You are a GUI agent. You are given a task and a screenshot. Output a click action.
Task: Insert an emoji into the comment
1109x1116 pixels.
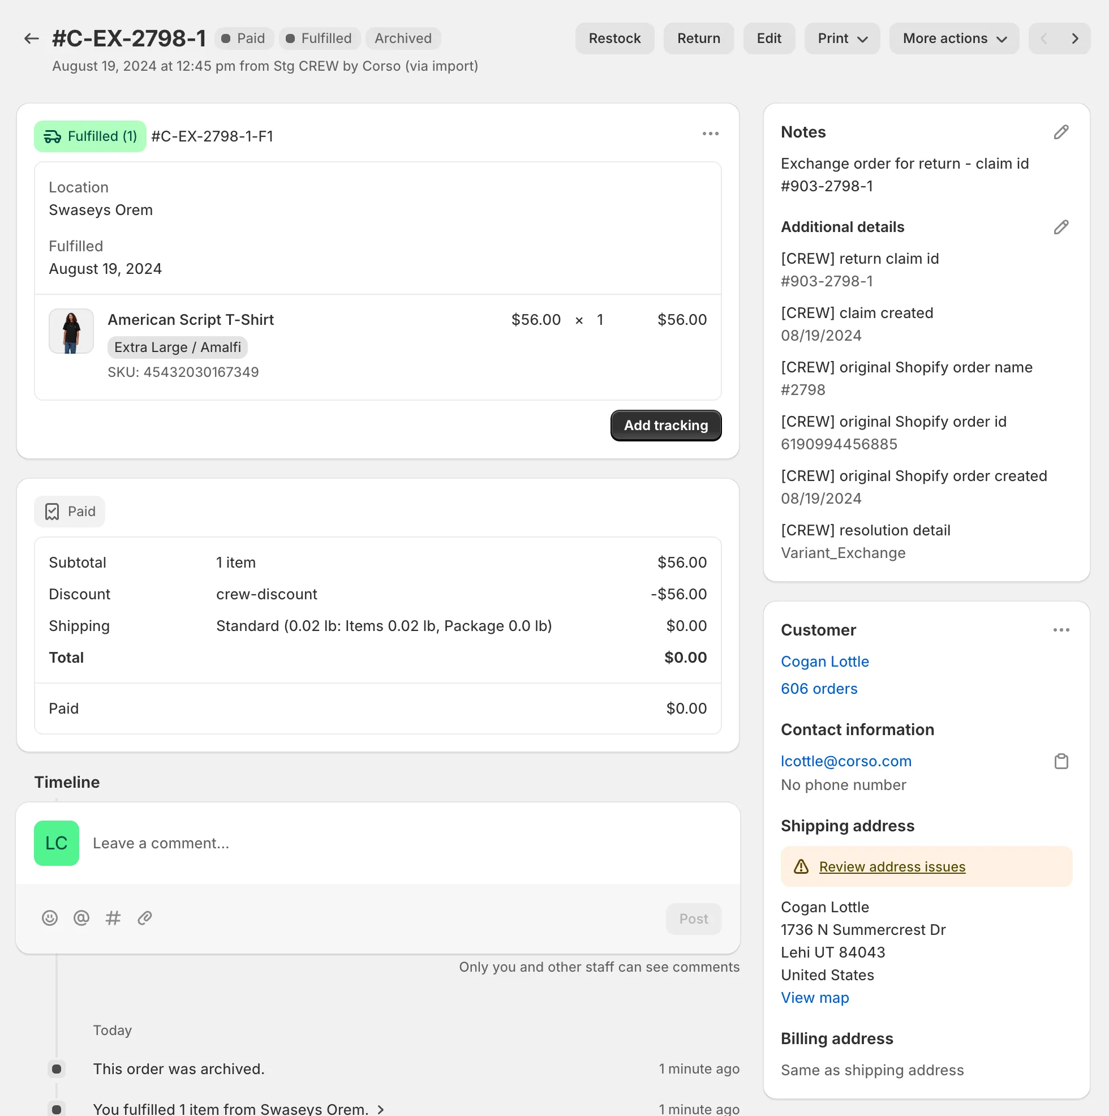50,918
